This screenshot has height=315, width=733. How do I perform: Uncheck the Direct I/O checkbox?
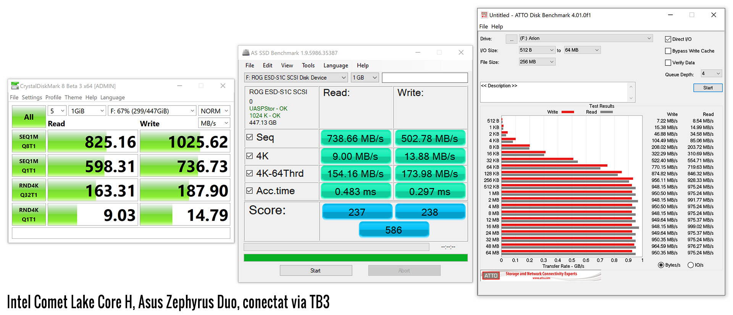[x=668, y=39]
